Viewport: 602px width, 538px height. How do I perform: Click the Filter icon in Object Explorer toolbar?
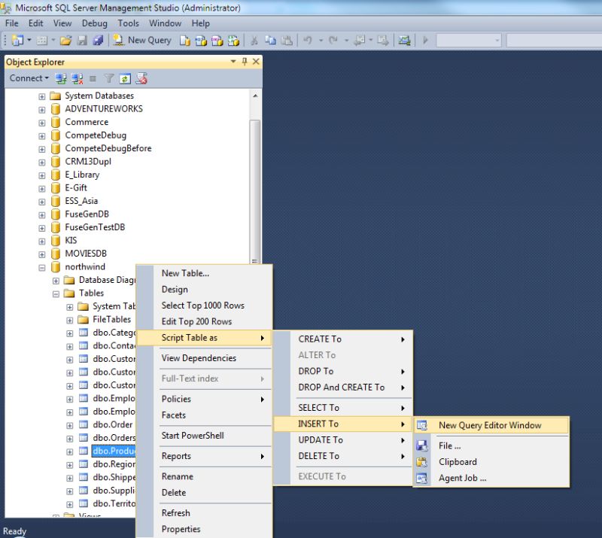point(108,78)
